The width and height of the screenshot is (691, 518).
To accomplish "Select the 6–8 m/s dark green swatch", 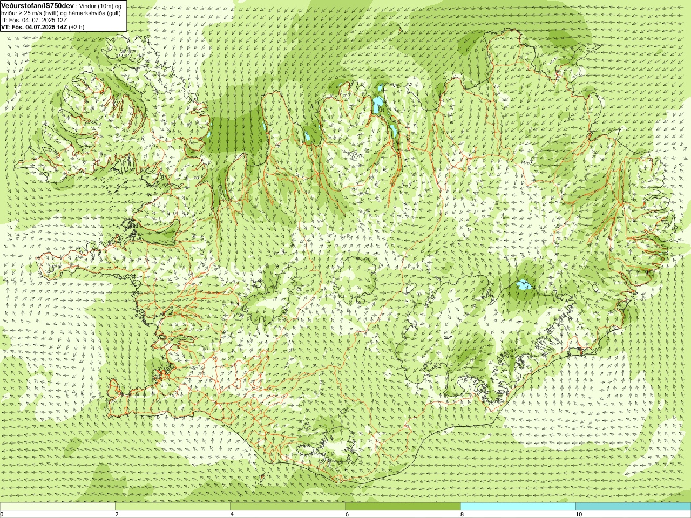I will tap(403, 507).
